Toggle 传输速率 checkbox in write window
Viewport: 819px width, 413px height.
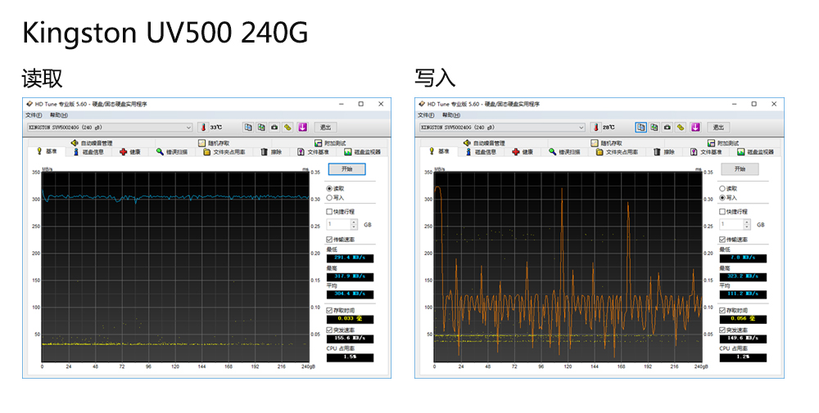pos(722,240)
